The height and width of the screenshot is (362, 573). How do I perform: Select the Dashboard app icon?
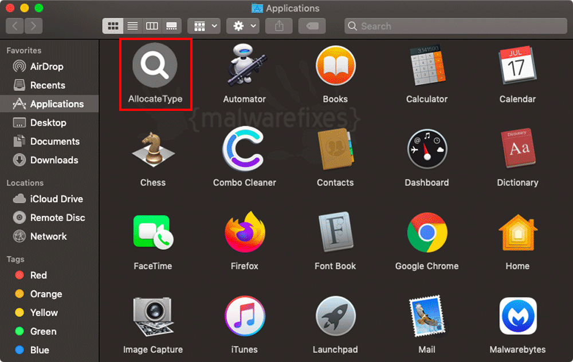pyautogui.click(x=427, y=149)
